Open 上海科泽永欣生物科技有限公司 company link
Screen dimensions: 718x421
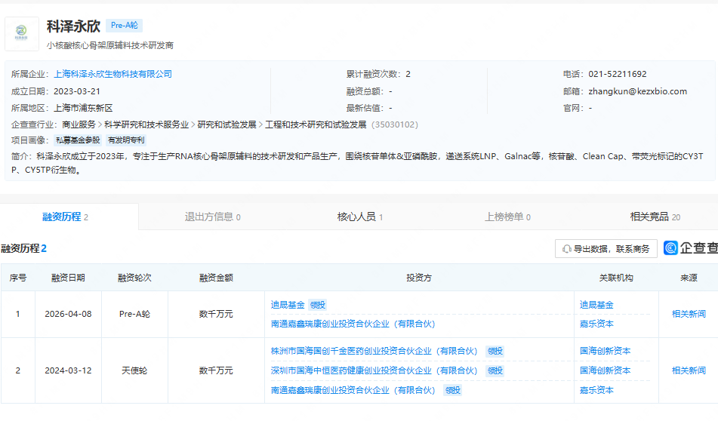point(113,74)
